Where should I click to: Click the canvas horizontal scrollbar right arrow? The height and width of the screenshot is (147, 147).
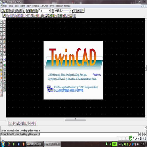144,119
